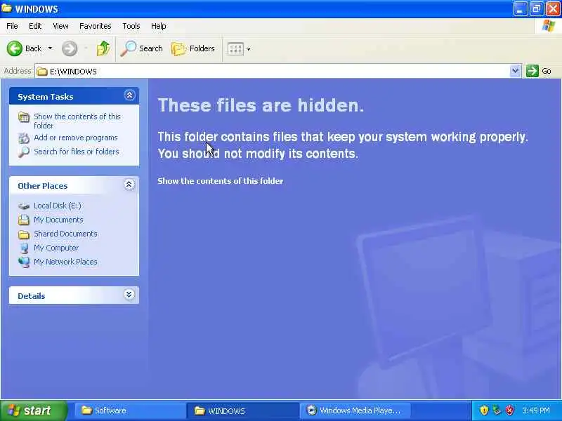Viewport: 562px width, 421px height.
Task: Expand the address bar dropdown list
Action: (515, 71)
